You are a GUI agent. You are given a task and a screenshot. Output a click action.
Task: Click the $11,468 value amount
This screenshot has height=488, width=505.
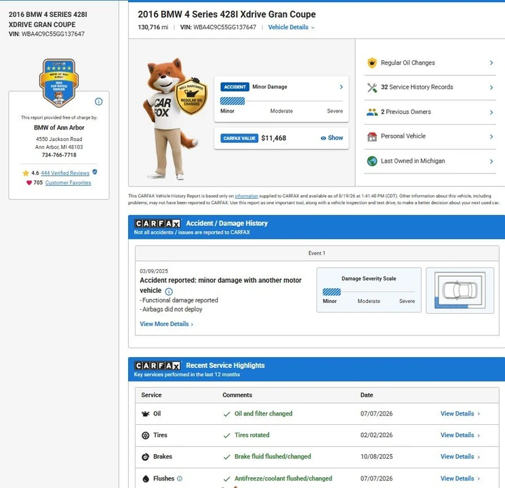point(274,138)
